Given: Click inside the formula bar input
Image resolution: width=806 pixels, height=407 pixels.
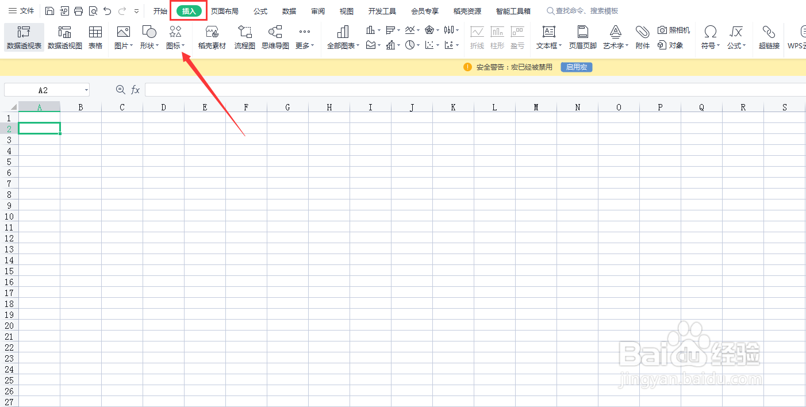Looking at the screenshot, I should pyautogui.click(x=475, y=90).
